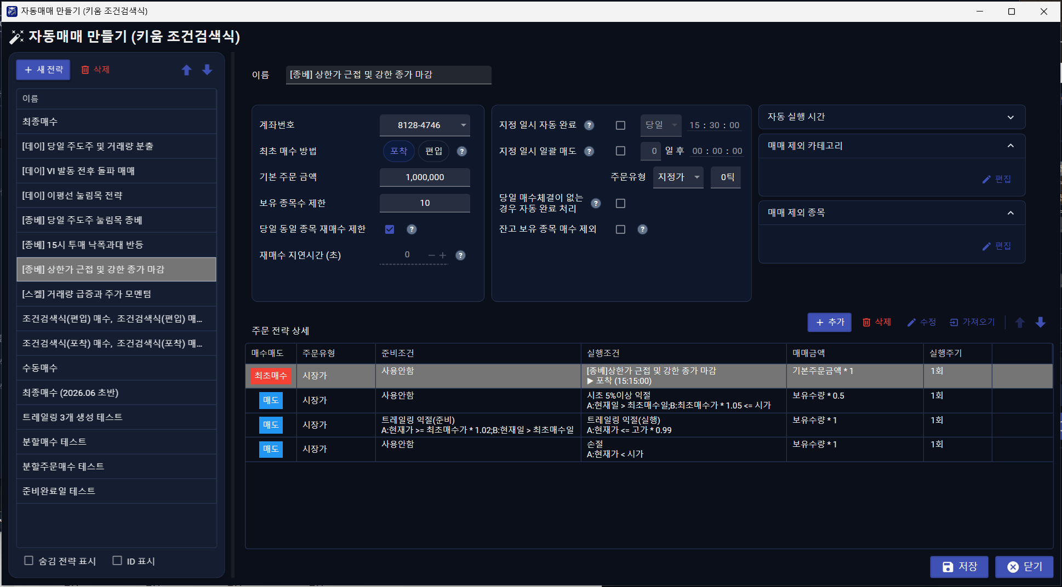Image resolution: width=1062 pixels, height=587 pixels.
Task: Select strategy 준비완료일 테스트
Action: point(116,491)
